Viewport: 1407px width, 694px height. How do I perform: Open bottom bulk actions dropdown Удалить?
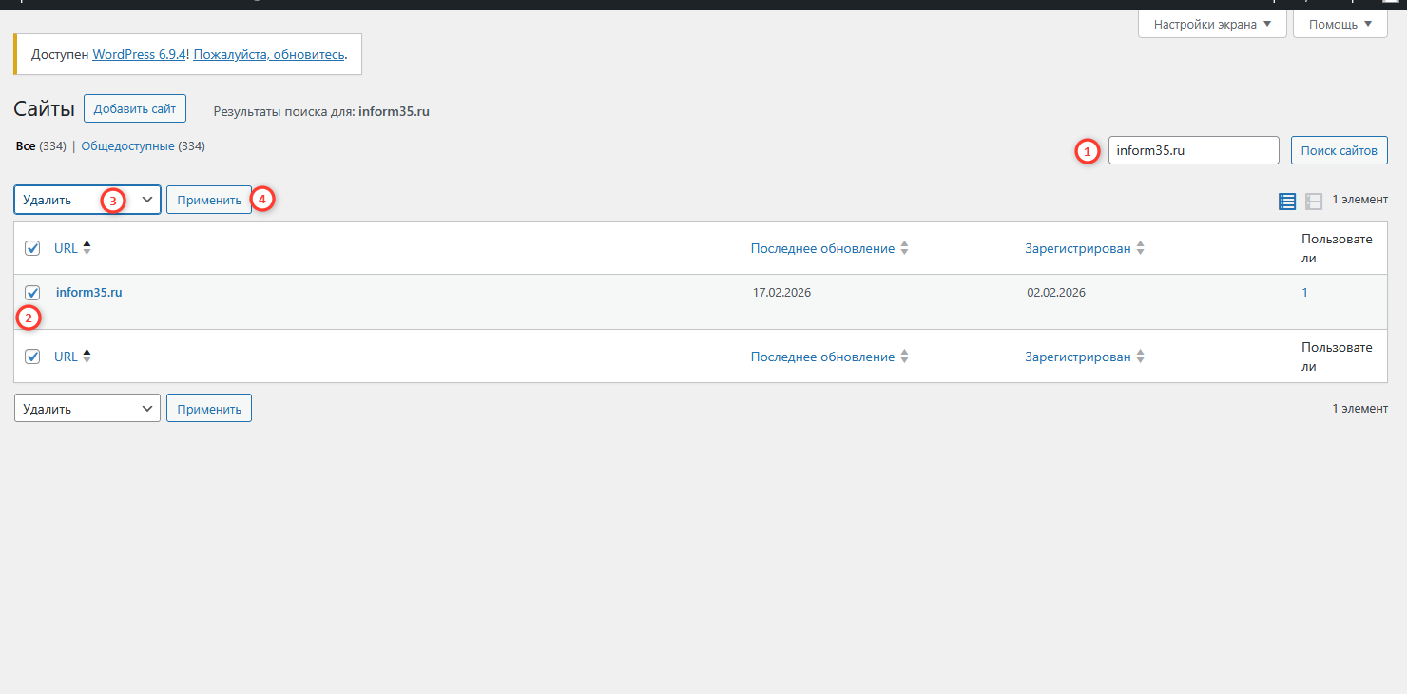tap(87, 409)
